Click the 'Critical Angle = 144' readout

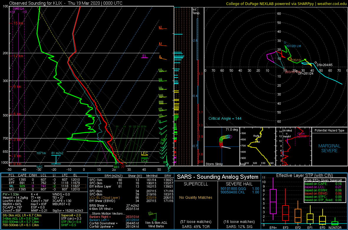(225, 118)
